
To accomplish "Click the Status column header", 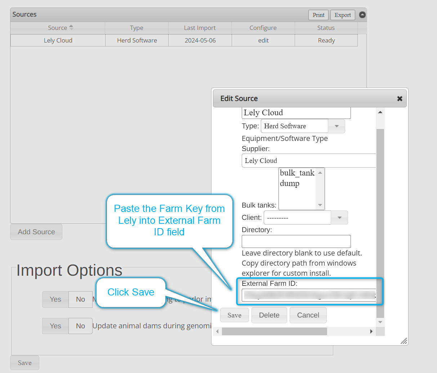I will click(x=326, y=28).
